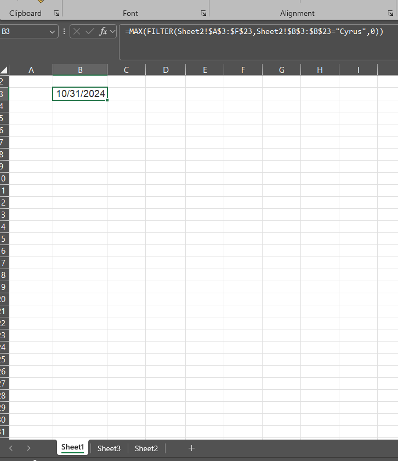Click the Select All corner triangle
This screenshot has height=461, width=398.
(4, 70)
